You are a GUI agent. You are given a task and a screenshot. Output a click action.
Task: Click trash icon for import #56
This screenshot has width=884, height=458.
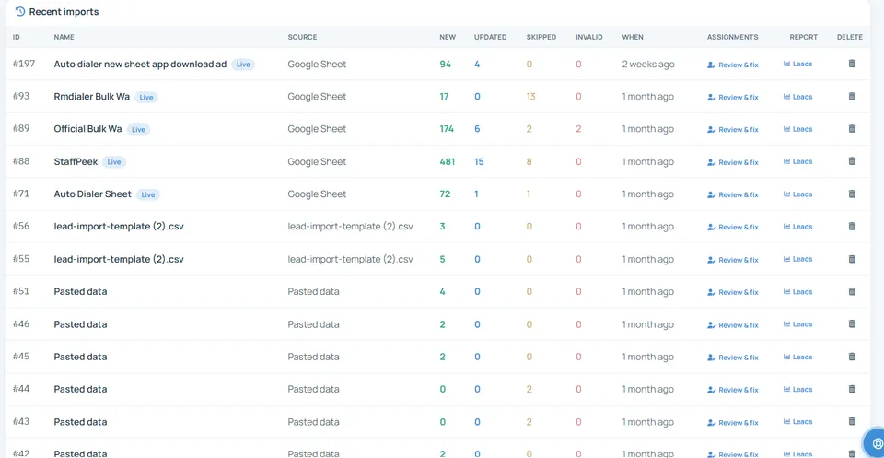[852, 226]
